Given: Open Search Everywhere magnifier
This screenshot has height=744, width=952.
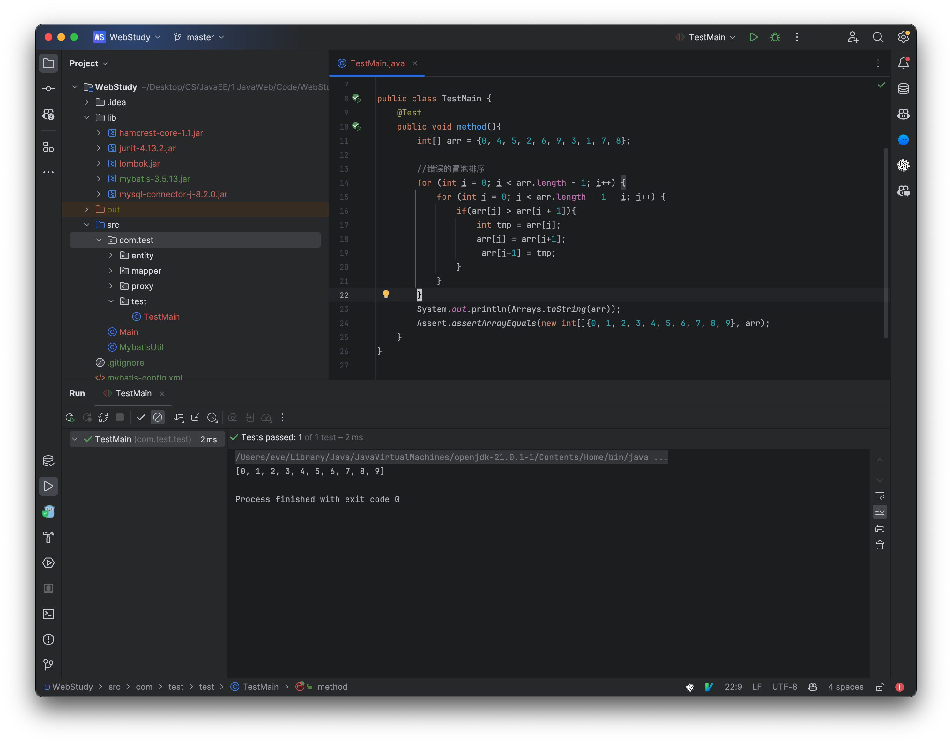Looking at the screenshot, I should (x=878, y=37).
